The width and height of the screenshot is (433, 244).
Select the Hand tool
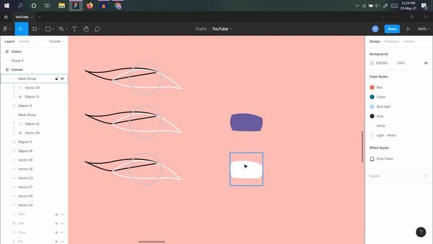[x=86, y=28]
